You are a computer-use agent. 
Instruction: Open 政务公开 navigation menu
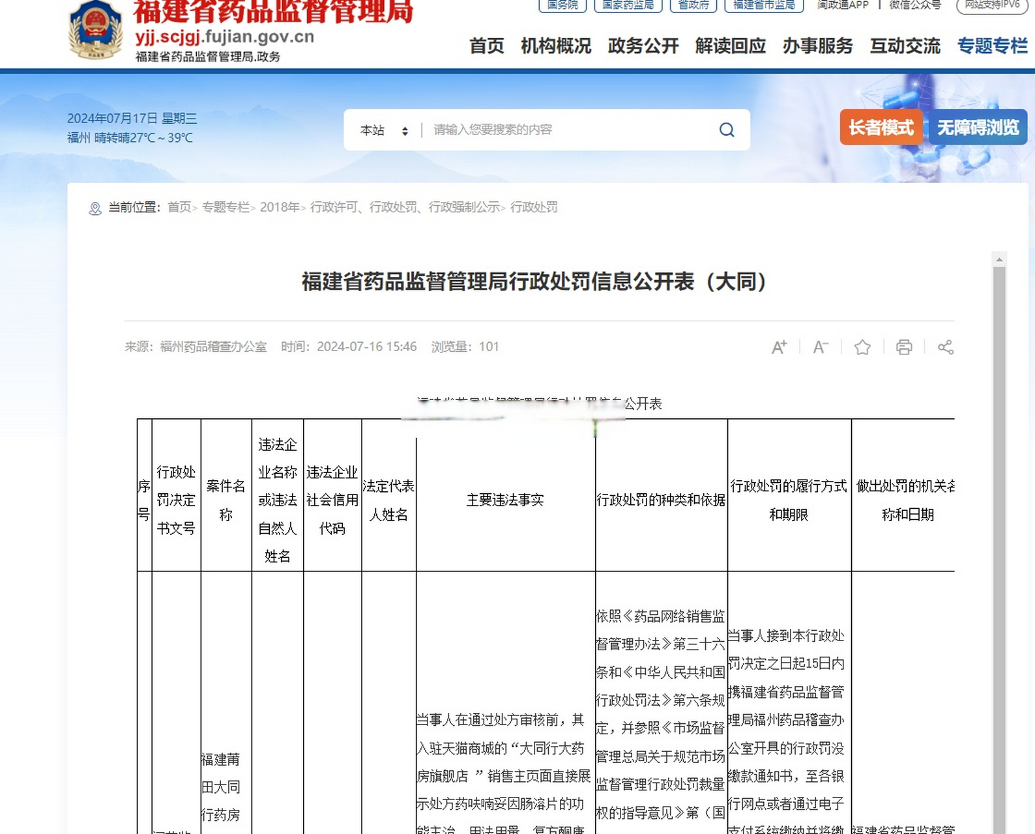pos(643,46)
